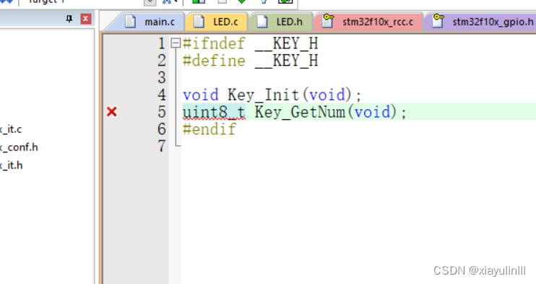Open the stm32f10x_gpio.h tab

point(480,22)
